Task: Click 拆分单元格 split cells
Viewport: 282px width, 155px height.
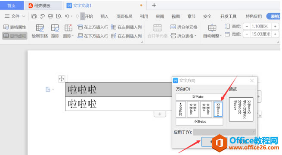Action: click(184, 27)
